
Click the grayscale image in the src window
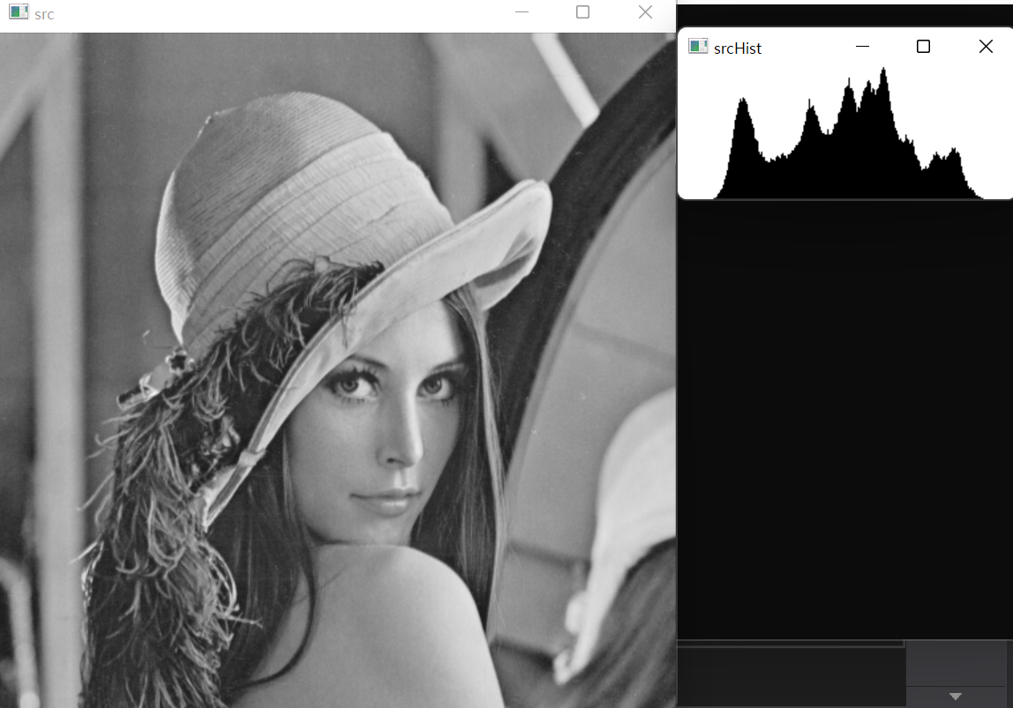click(338, 370)
